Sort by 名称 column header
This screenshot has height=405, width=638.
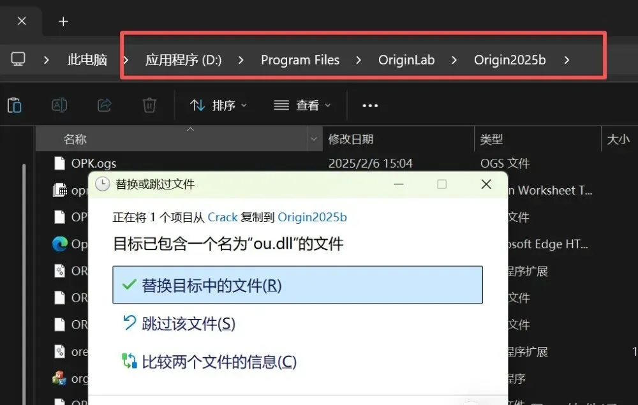click(x=75, y=139)
